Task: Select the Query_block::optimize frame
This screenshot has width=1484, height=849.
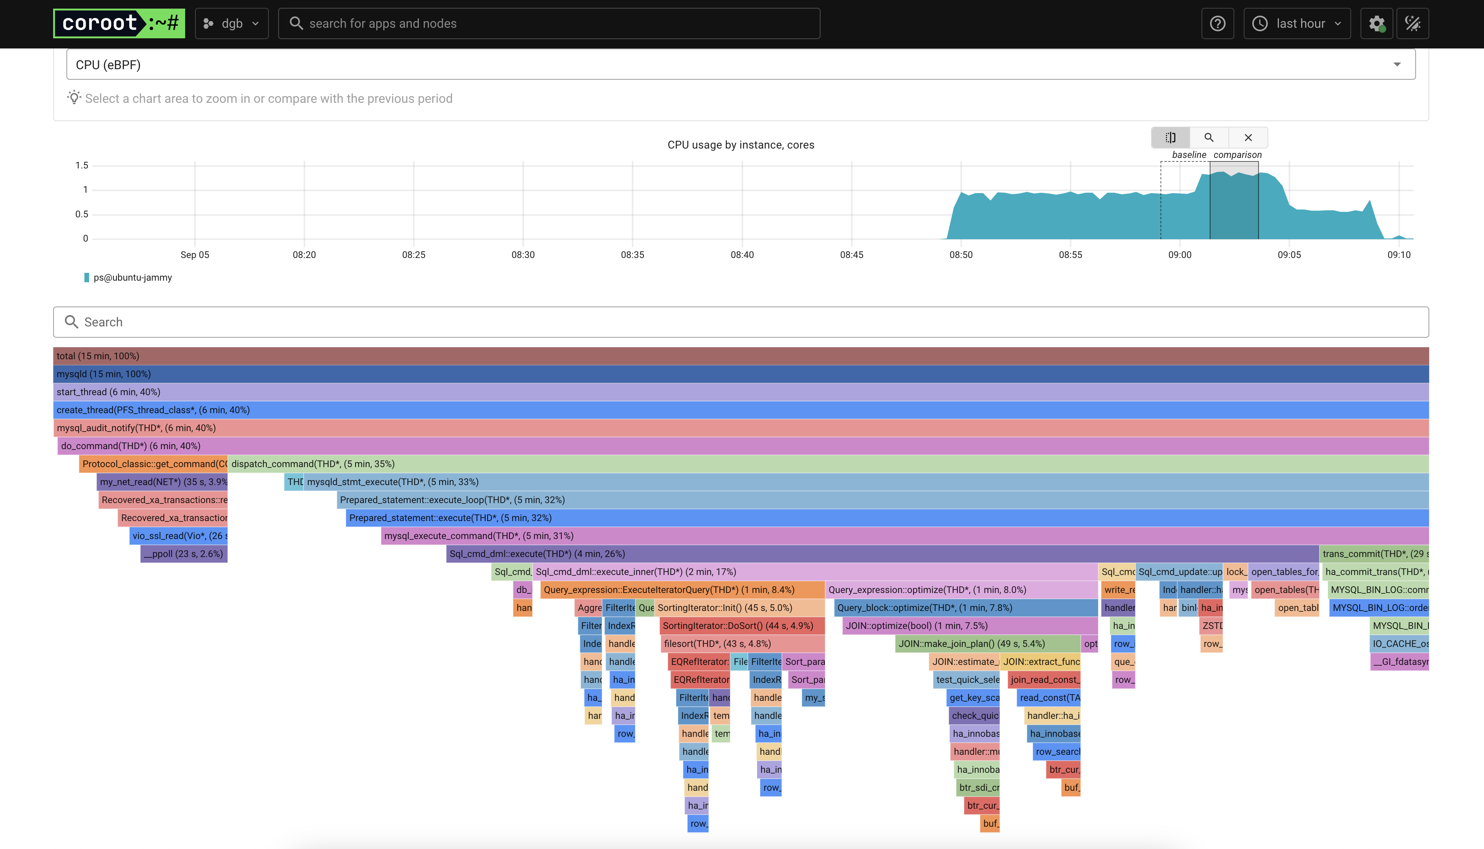Action: pyautogui.click(x=966, y=608)
